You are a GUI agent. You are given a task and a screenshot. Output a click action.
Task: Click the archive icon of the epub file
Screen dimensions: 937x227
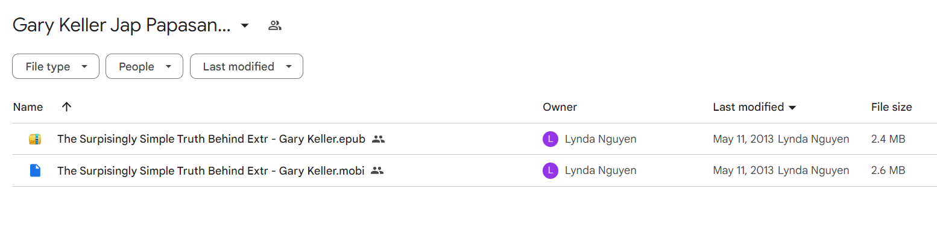pyautogui.click(x=35, y=139)
